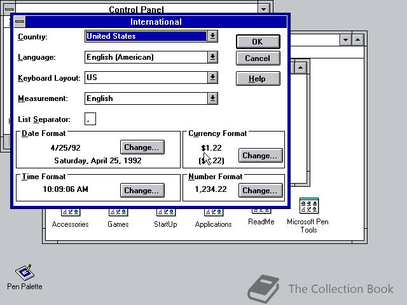Click the Keyboard Layout label
Viewport: 407px width, 305px height.
tap(49, 78)
